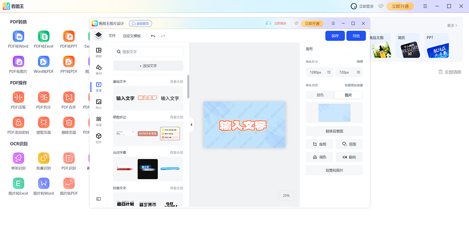Screen dimensions: 469x234
Task: Open the 文件 menu
Action: pos(112,35)
